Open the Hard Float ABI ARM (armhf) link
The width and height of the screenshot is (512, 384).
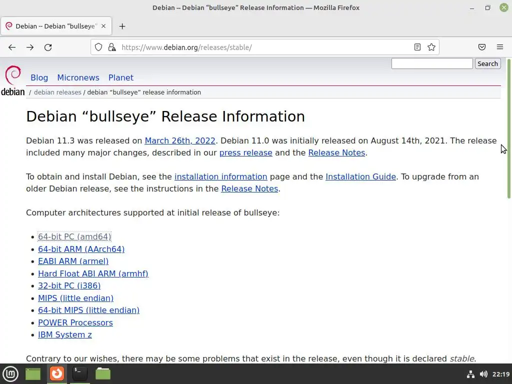pos(93,273)
